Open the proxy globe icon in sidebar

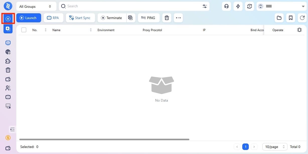(x=8, y=52)
